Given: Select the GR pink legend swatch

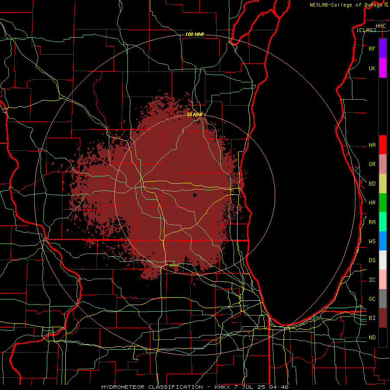Looking at the screenshot, I should 383,164.
